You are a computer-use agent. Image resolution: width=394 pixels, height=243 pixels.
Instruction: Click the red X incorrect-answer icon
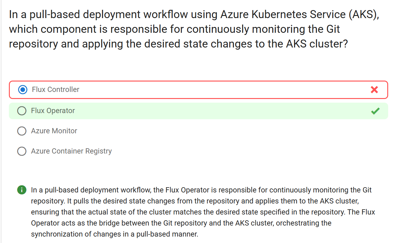[374, 89]
